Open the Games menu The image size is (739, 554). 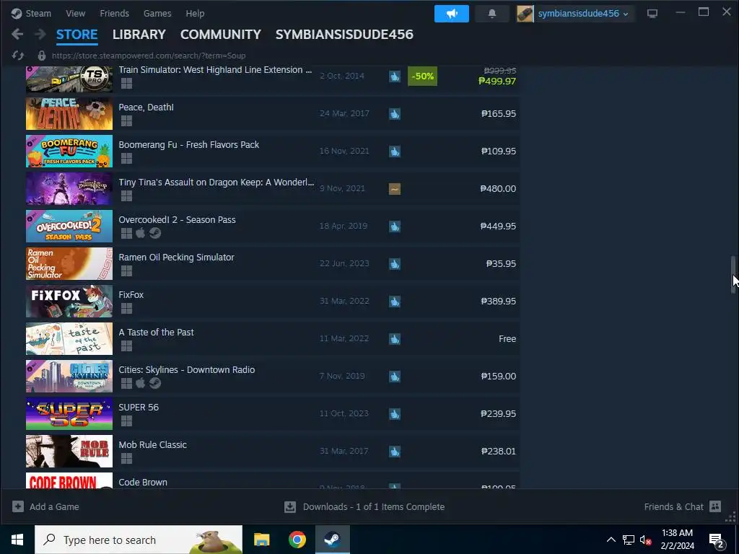pyautogui.click(x=157, y=13)
